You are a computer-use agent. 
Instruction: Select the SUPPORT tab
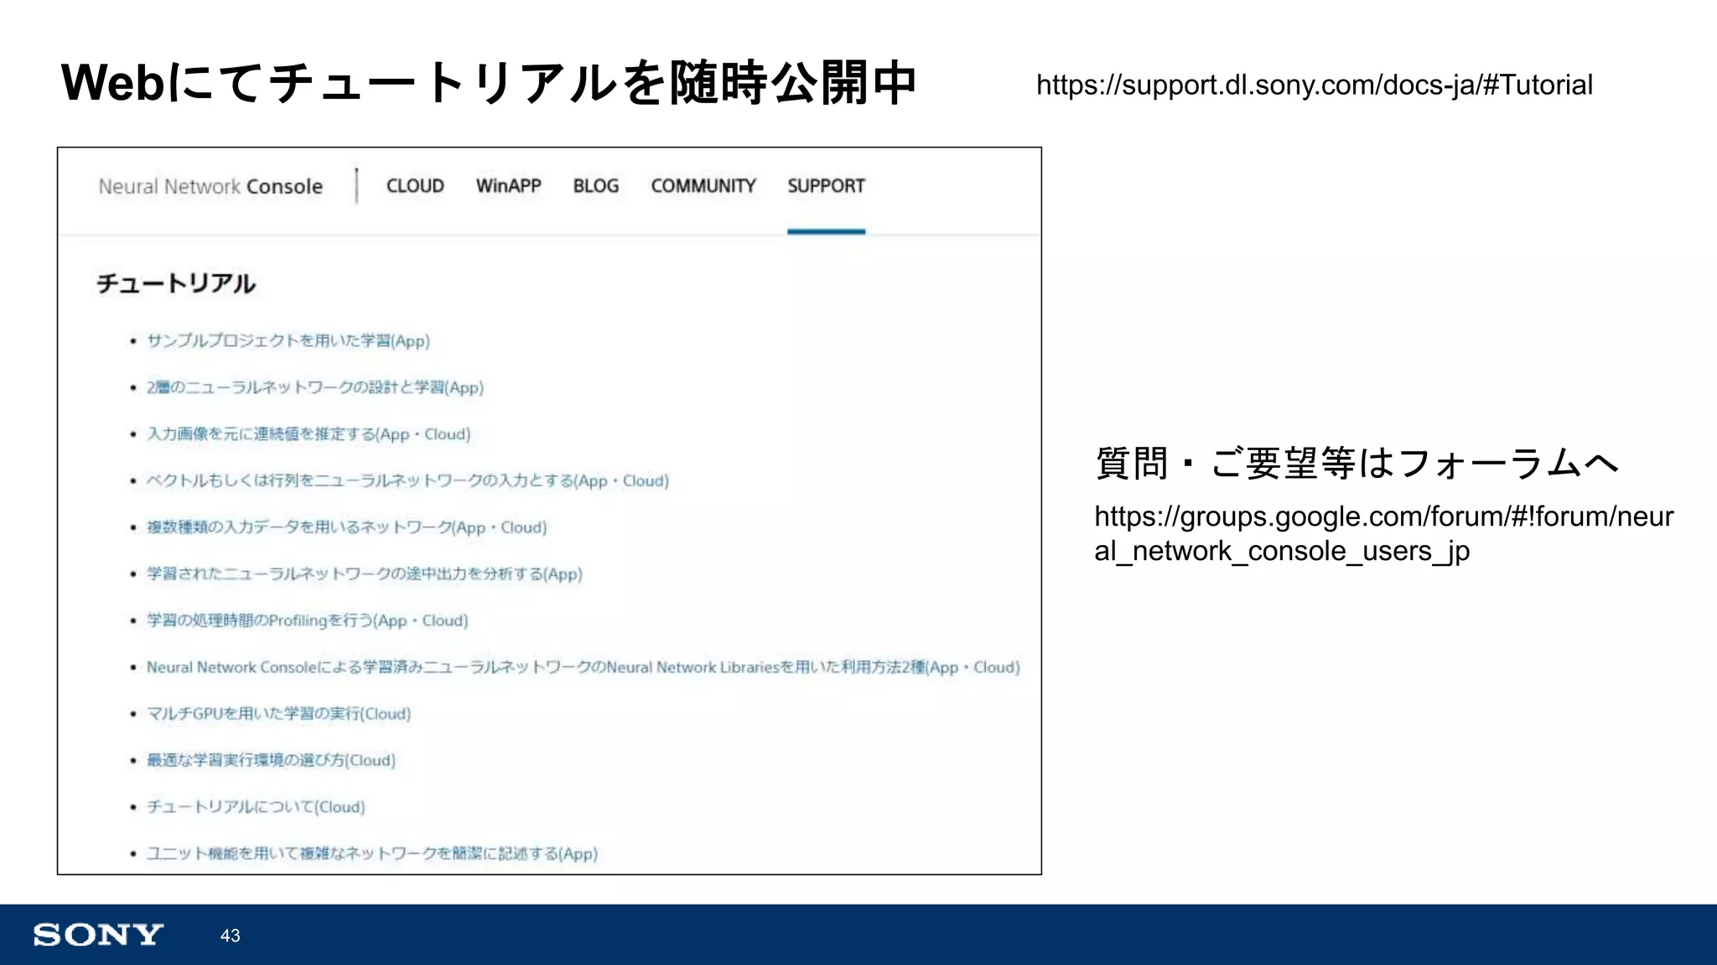(826, 186)
